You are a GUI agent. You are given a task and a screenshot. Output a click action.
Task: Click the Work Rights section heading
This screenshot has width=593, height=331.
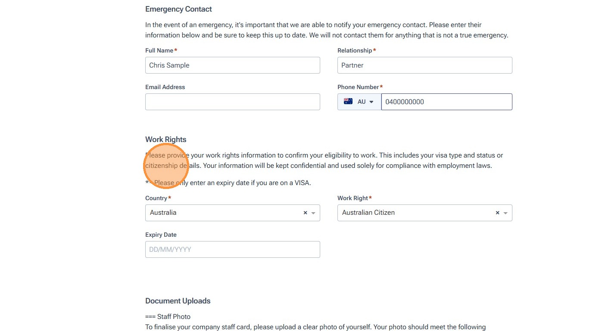click(x=166, y=139)
